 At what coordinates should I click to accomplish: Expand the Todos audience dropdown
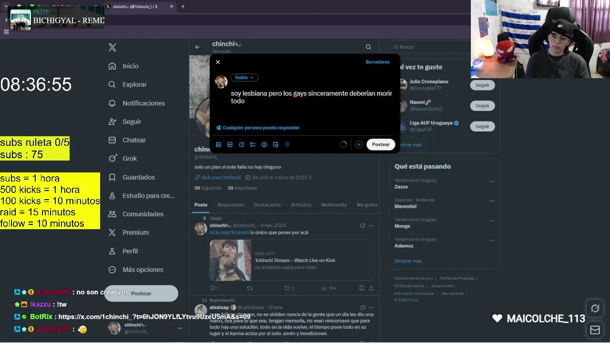[244, 77]
